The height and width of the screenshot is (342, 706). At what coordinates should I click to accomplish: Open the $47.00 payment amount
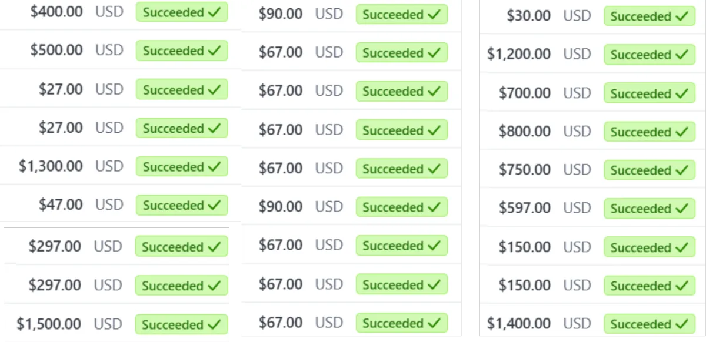pos(61,204)
